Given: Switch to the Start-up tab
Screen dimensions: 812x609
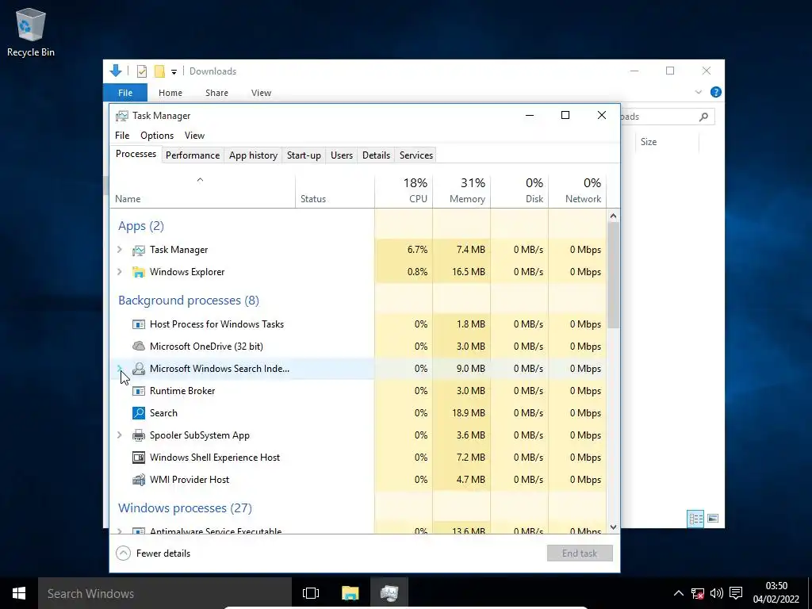Looking at the screenshot, I should pyautogui.click(x=304, y=155).
